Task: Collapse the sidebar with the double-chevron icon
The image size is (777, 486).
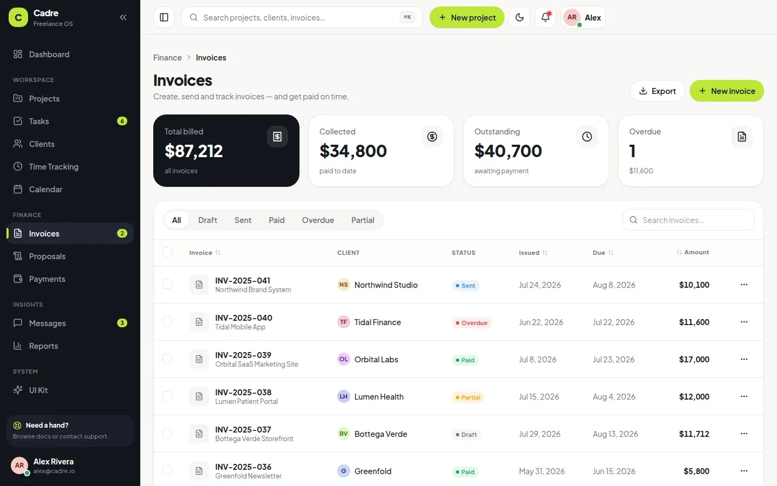Action: tap(123, 17)
